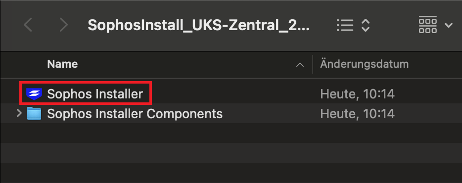Viewport: 462px width, 183px height.
Task: Sort by the Änderungsdatum column
Action: tap(364, 64)
